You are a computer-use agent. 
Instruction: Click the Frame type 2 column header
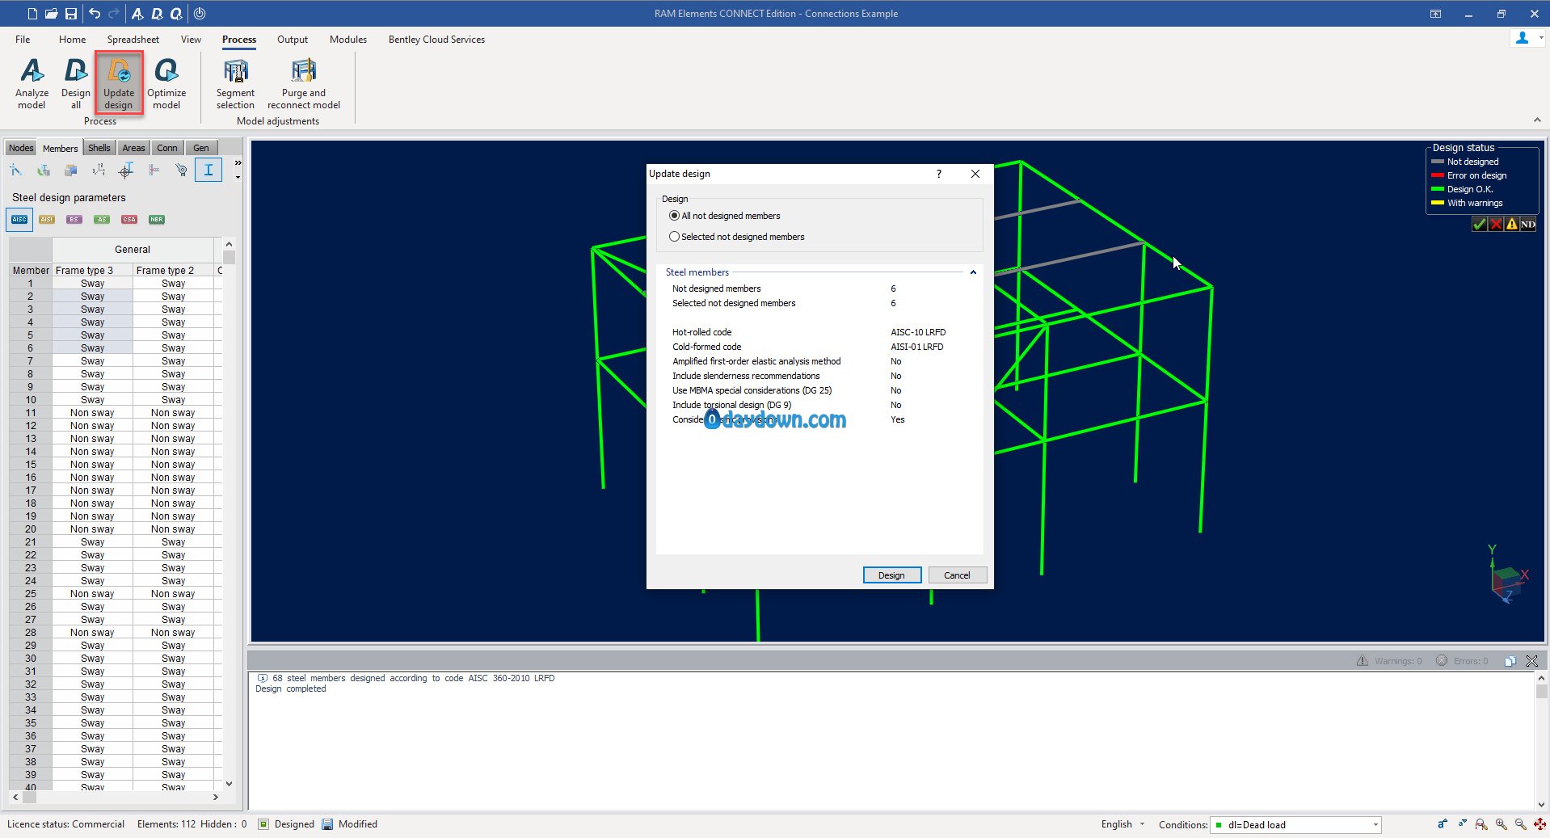(173, 270)
